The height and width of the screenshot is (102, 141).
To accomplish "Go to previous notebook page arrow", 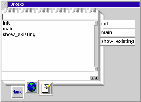I will point(92,78).
